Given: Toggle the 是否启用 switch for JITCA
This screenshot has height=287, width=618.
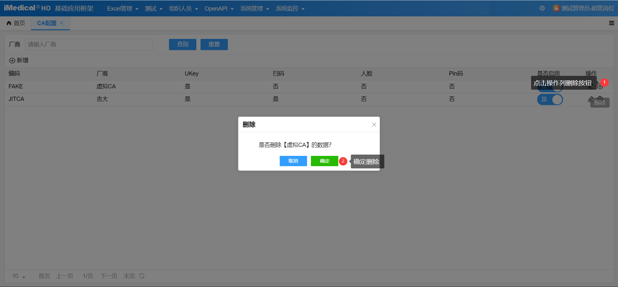Looking at the screenshot, I should (x=550, y=100).
